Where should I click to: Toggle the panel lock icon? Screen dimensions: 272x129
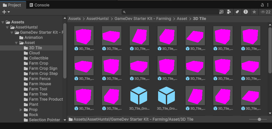[x=262, y=5]
